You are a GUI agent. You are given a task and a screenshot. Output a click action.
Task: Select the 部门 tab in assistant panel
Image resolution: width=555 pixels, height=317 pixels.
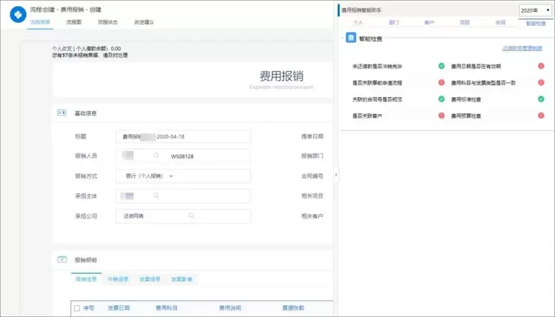[394, 23]
